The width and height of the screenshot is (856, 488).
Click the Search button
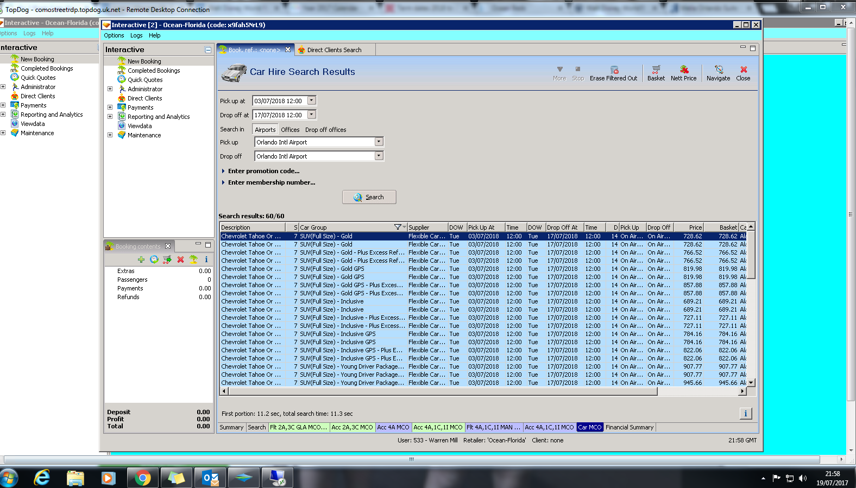click(369, 197)
